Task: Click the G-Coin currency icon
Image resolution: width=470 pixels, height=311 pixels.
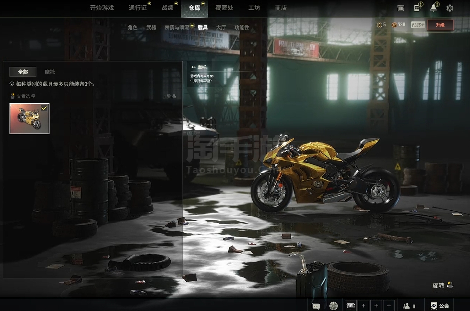Action: (x=379, y=25)
